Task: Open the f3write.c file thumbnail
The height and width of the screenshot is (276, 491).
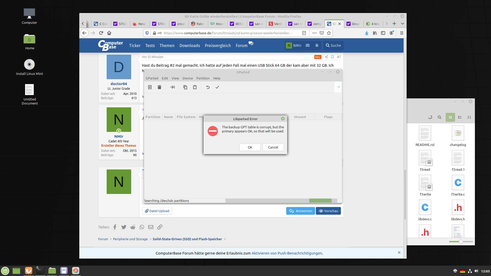Action: [x=458, y=183]
